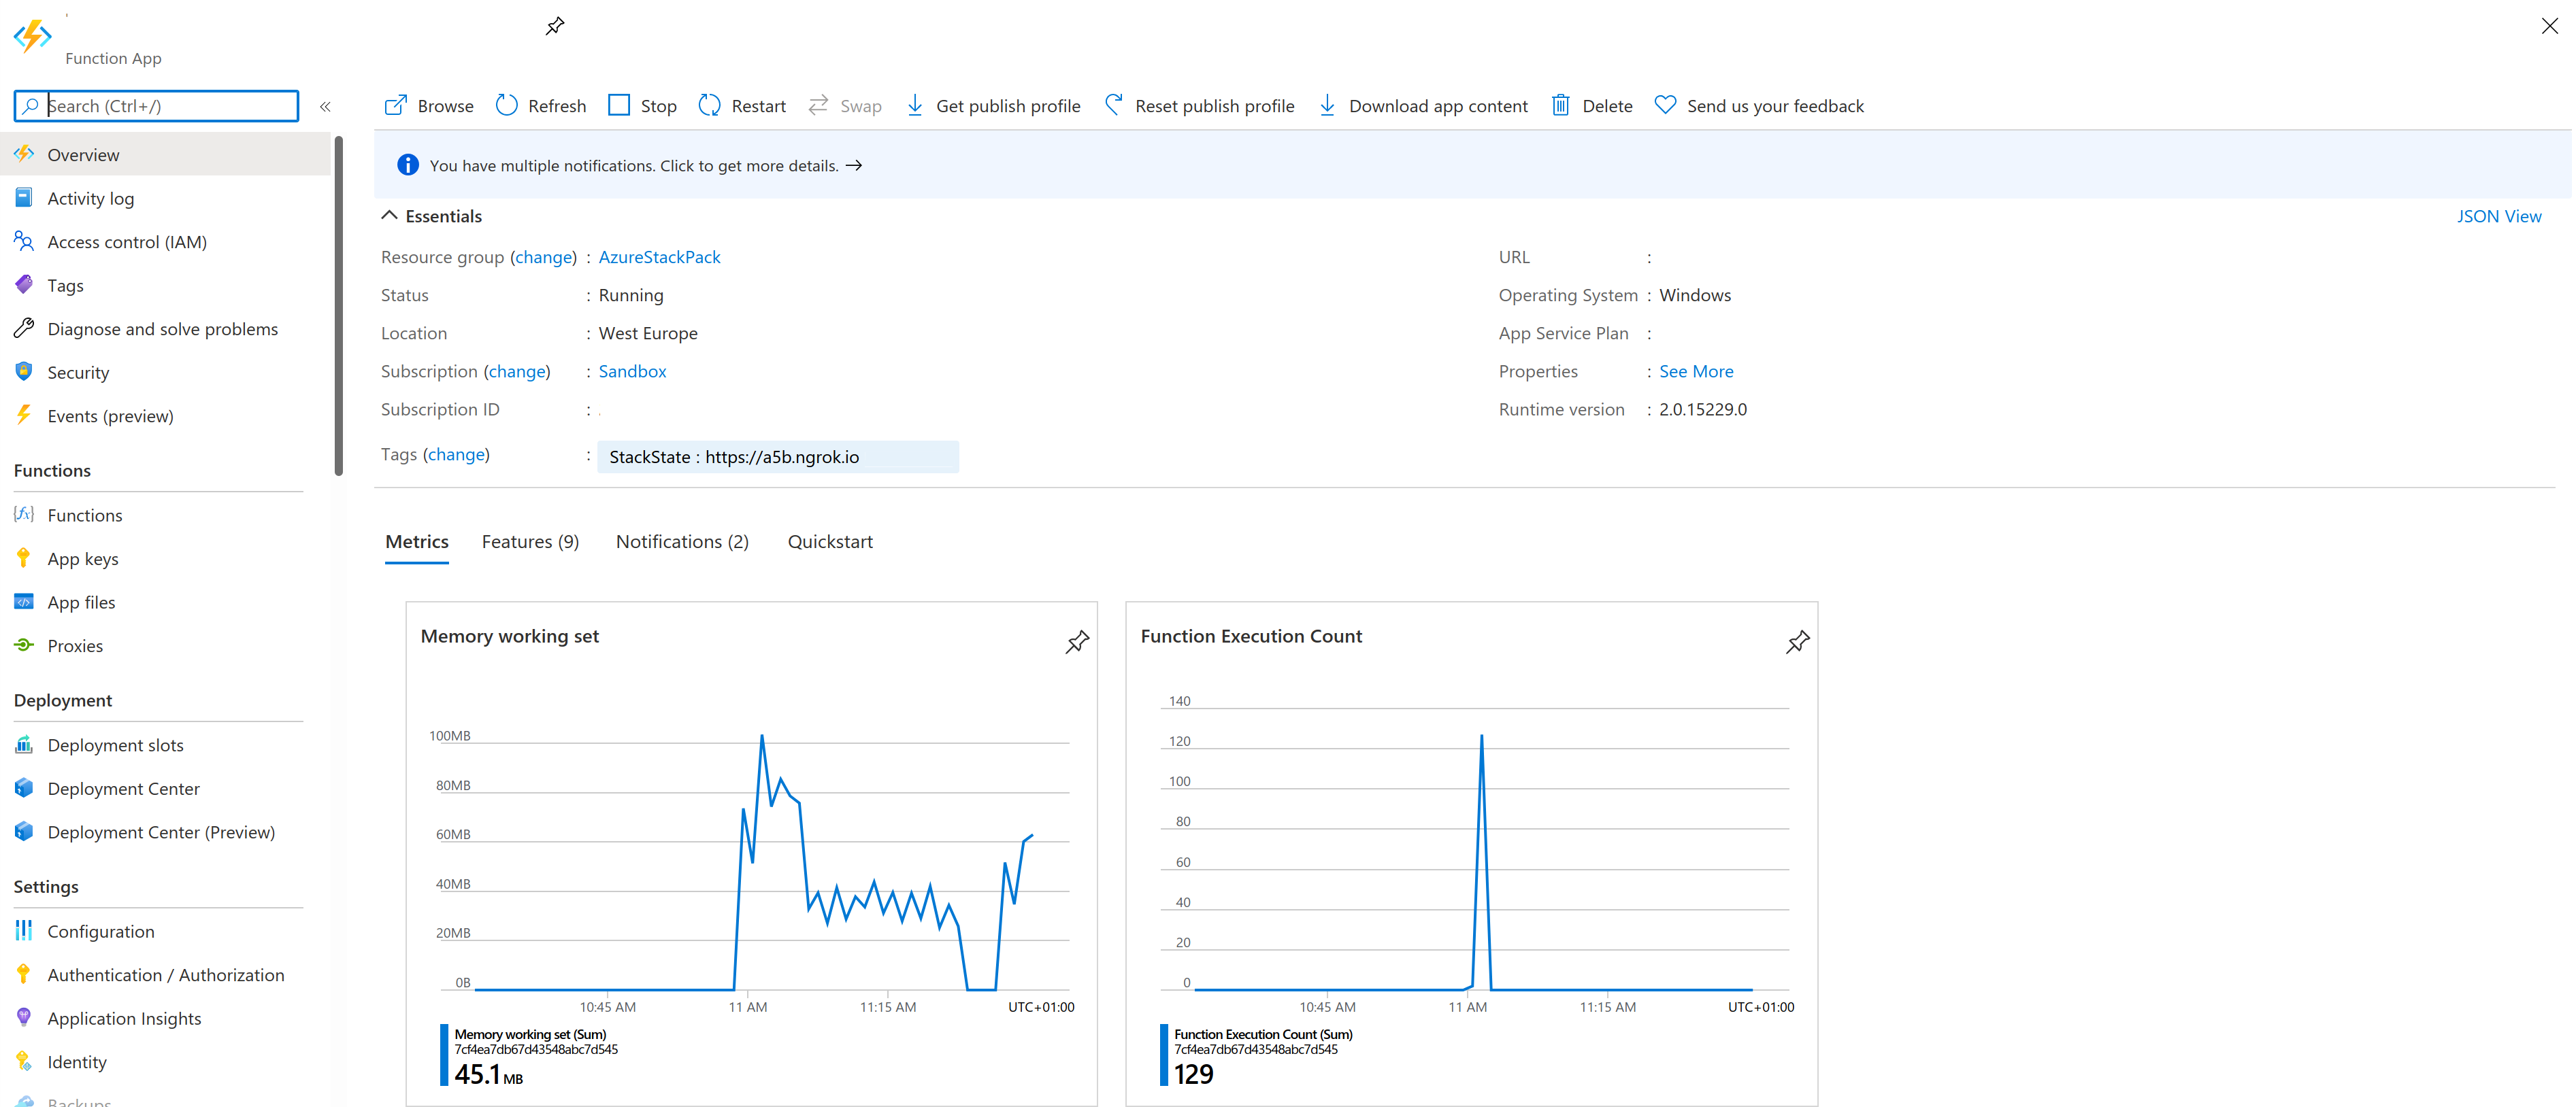The height and width of the screenshot is (1107, 2576).
Task: Open the AzureStackPack resource group link
Action: pos(659,257)
